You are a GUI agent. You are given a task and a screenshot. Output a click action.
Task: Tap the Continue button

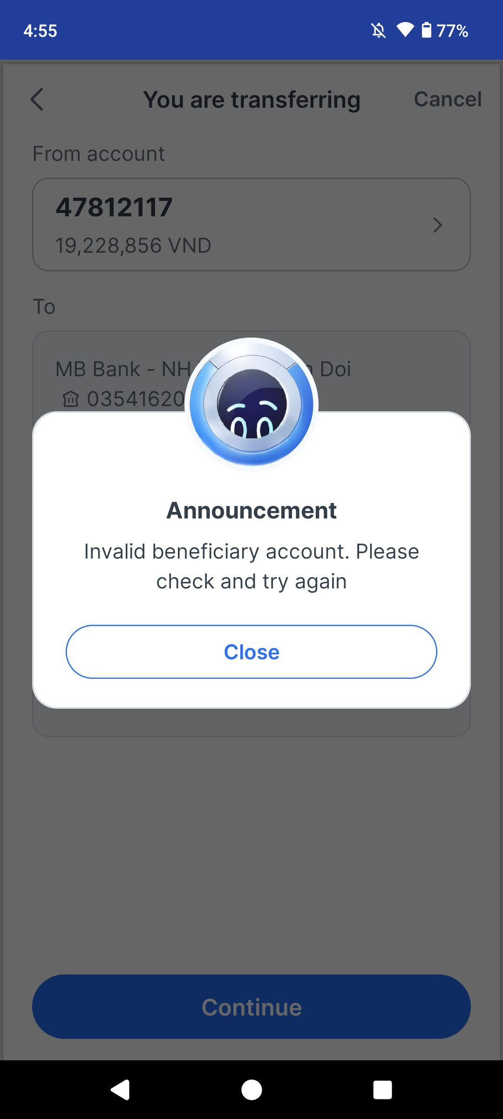(x=251, y=1007)
